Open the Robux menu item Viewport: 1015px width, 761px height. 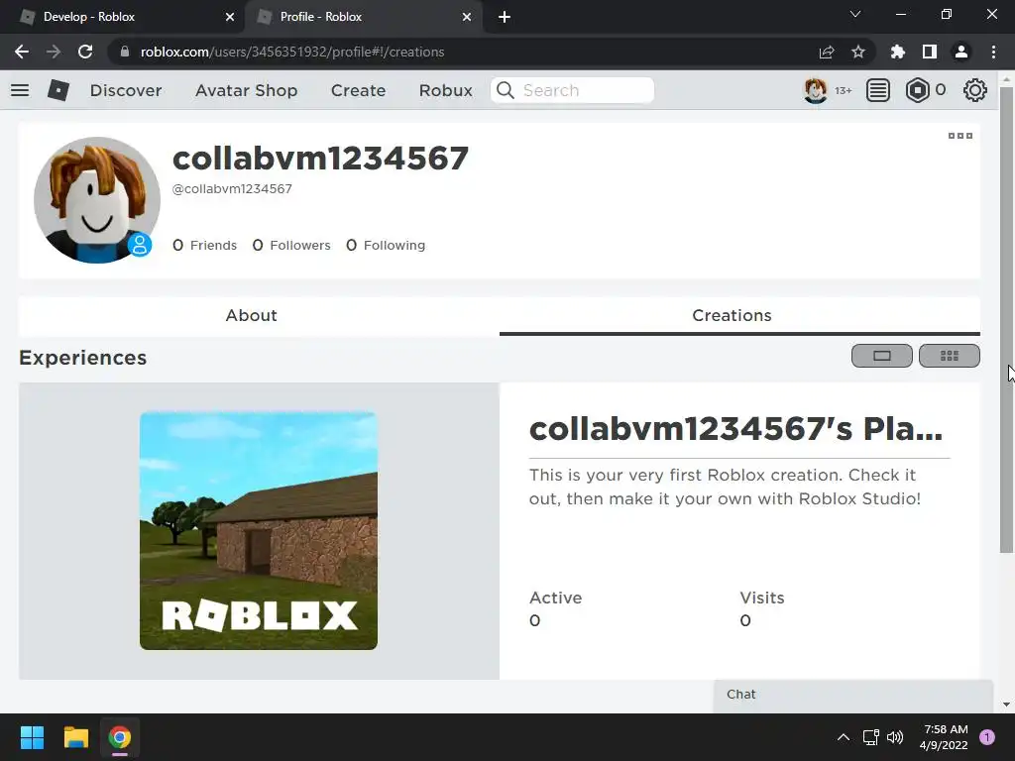click(x=445, y=90)
